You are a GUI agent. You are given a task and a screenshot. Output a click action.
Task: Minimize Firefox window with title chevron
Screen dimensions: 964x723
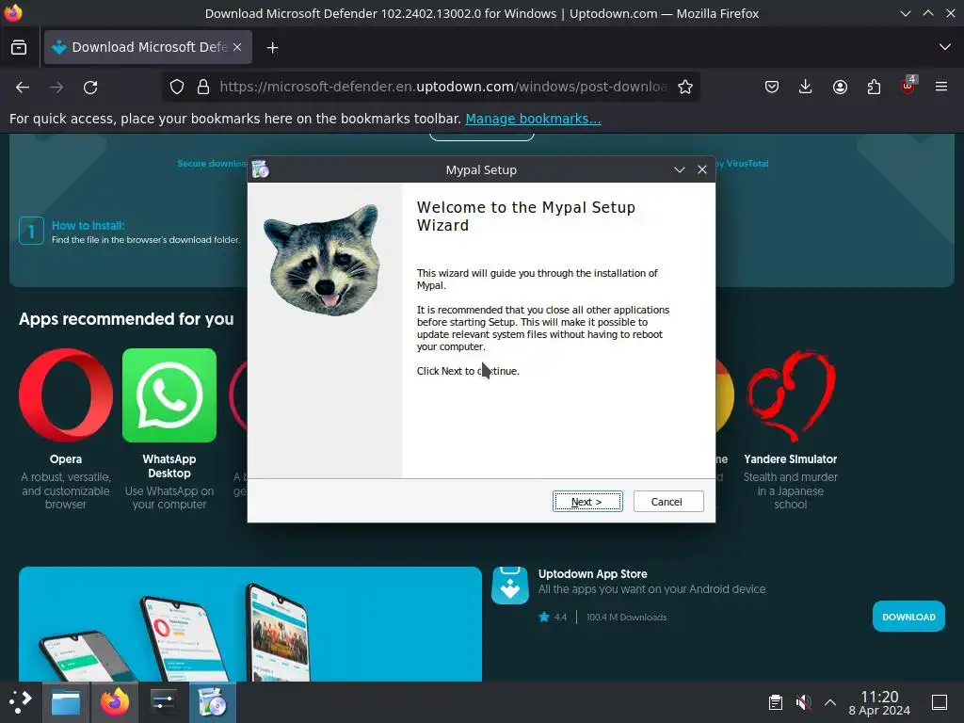click(x=905, y=13)
